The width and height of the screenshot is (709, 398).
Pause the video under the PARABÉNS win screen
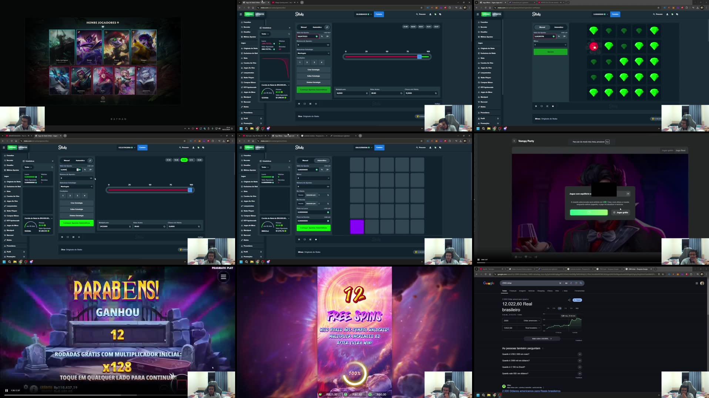pos(6,390)
